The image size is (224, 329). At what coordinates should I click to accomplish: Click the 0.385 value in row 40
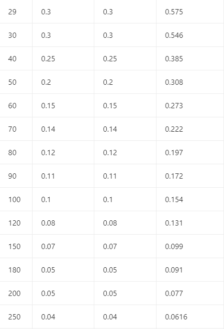coord(190,58)
